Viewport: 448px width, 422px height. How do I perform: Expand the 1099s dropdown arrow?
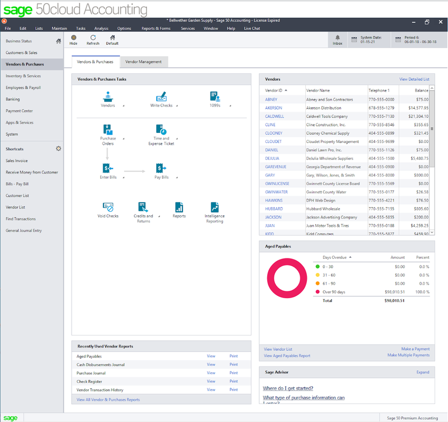230,106
